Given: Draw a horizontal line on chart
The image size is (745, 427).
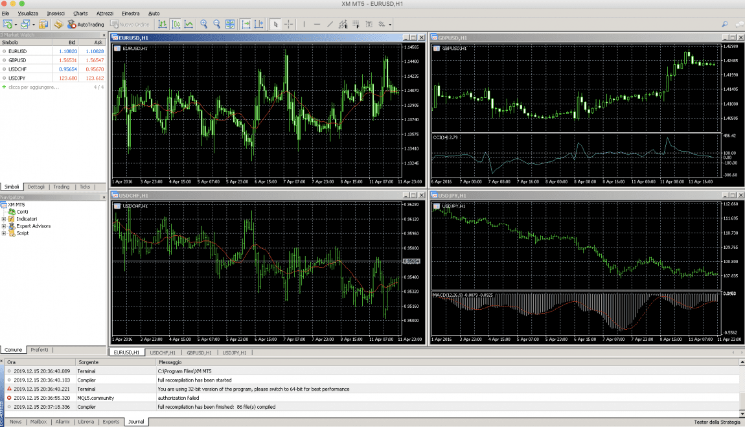Looking at the screenshot, I should coord(317,24).
